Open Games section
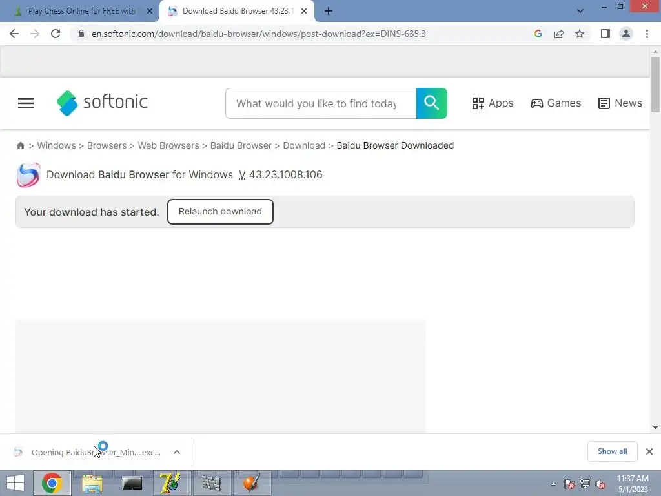Viewport: 661px width, 496px height. (x=556, y=103)
